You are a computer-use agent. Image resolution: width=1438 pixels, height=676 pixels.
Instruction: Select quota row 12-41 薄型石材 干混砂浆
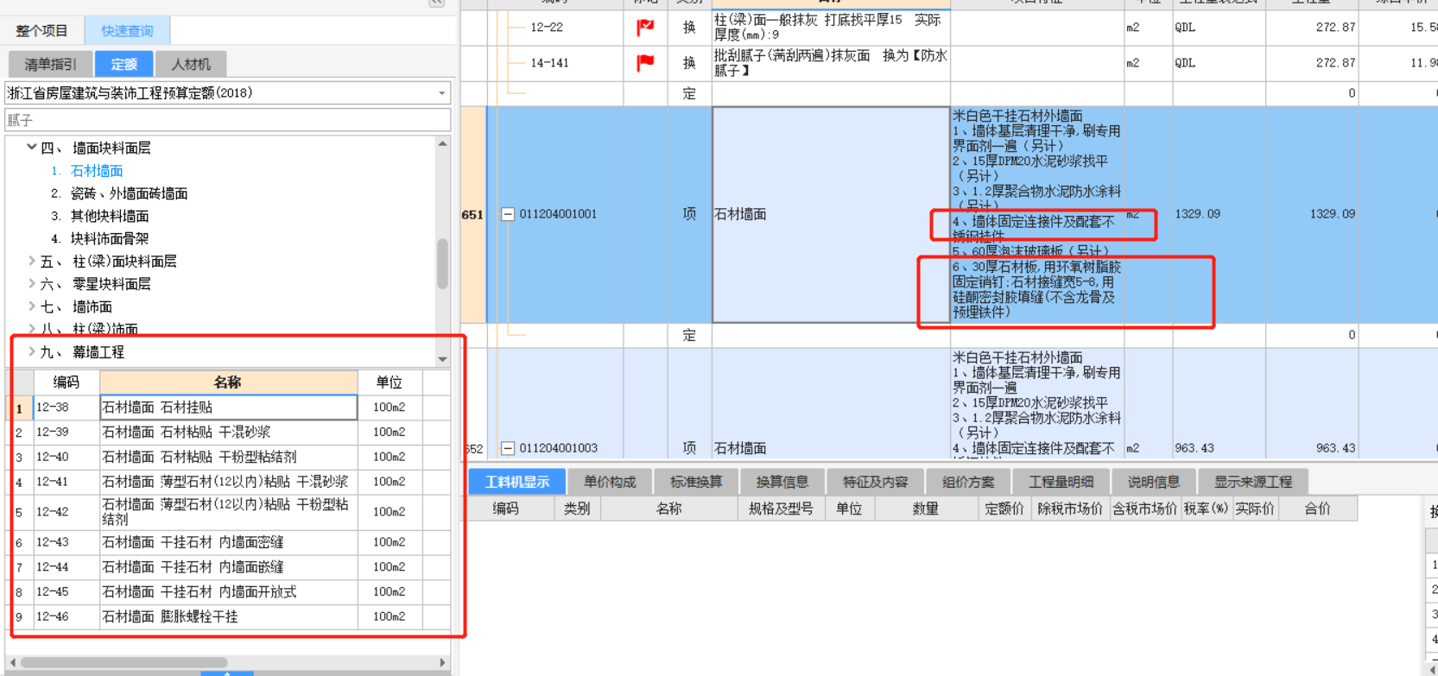point(229,482)
